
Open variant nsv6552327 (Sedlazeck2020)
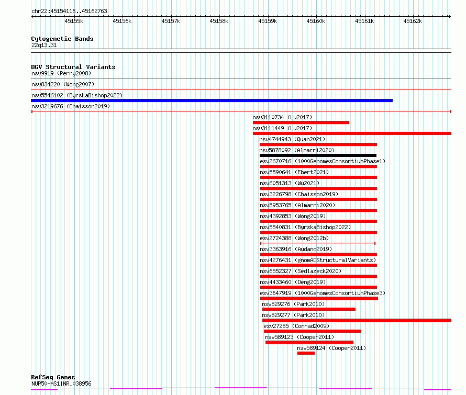click(301, 271)
